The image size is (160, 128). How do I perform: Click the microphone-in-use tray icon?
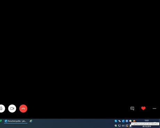[x=130, y=126]
